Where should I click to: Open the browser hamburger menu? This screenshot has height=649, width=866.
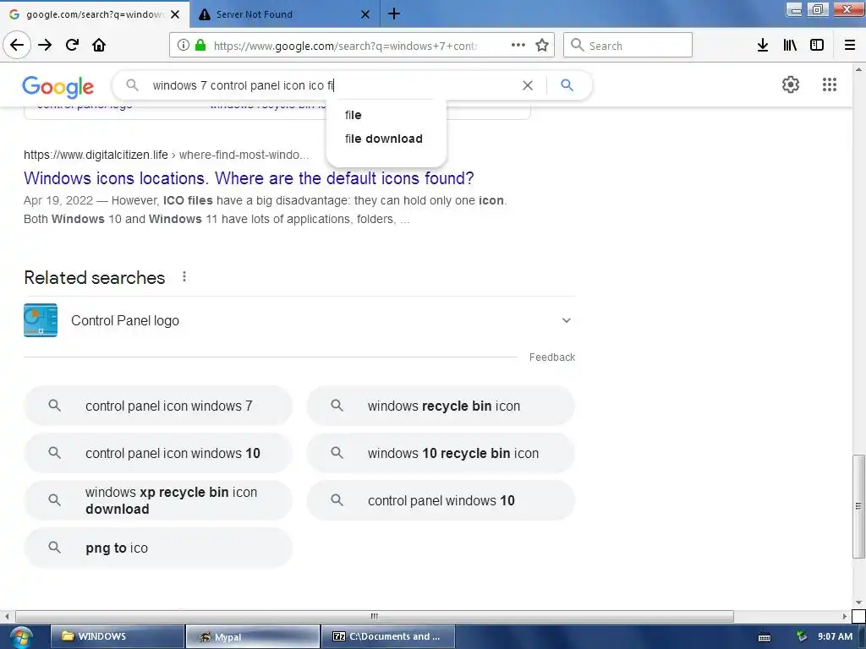[850, 46]
